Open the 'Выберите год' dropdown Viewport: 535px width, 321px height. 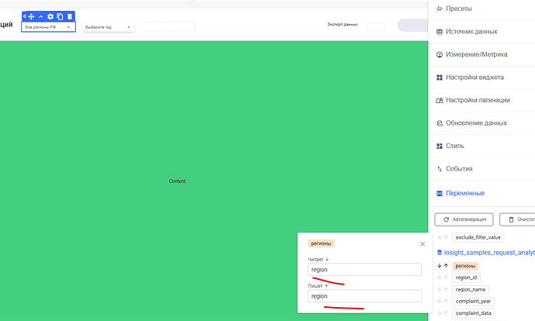pyautogui.click(x=108, y=27)
